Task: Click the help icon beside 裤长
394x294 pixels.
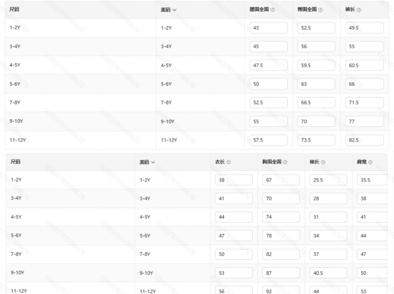Action: pyautogui.click(x=359, y=10)
